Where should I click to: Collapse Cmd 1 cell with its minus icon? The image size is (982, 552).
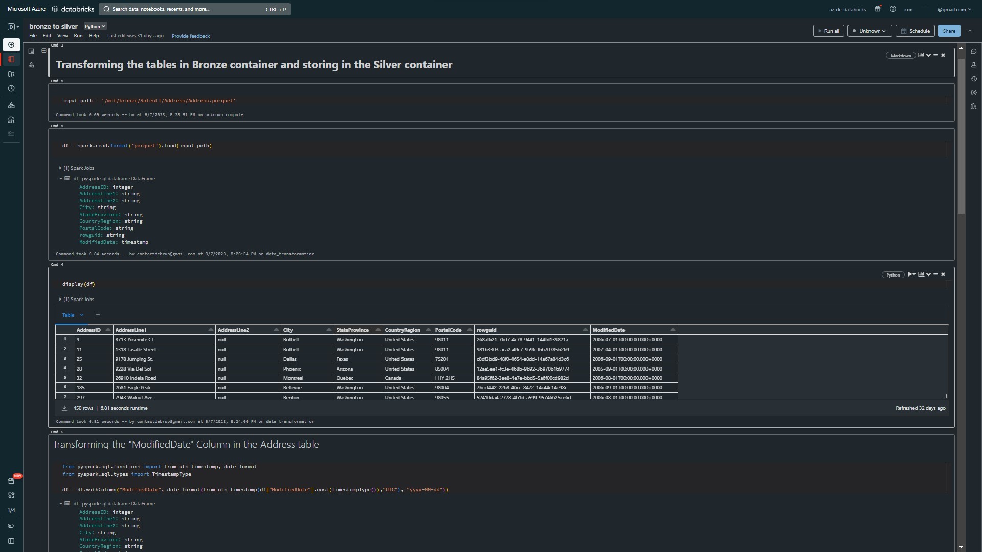click(x=936, y=55)
